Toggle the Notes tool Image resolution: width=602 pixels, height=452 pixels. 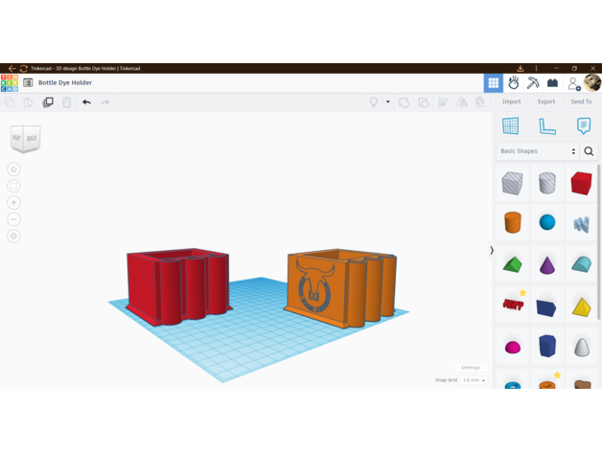click(583, 126)
